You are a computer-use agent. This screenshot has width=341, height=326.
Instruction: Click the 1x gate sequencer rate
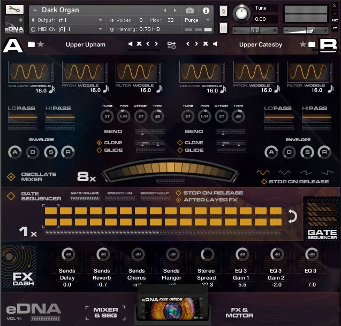point(28,231)
